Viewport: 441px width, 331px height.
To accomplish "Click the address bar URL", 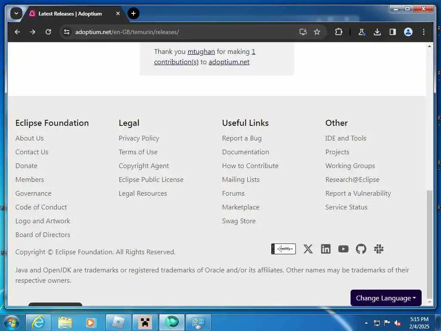I will pos(127,32).
